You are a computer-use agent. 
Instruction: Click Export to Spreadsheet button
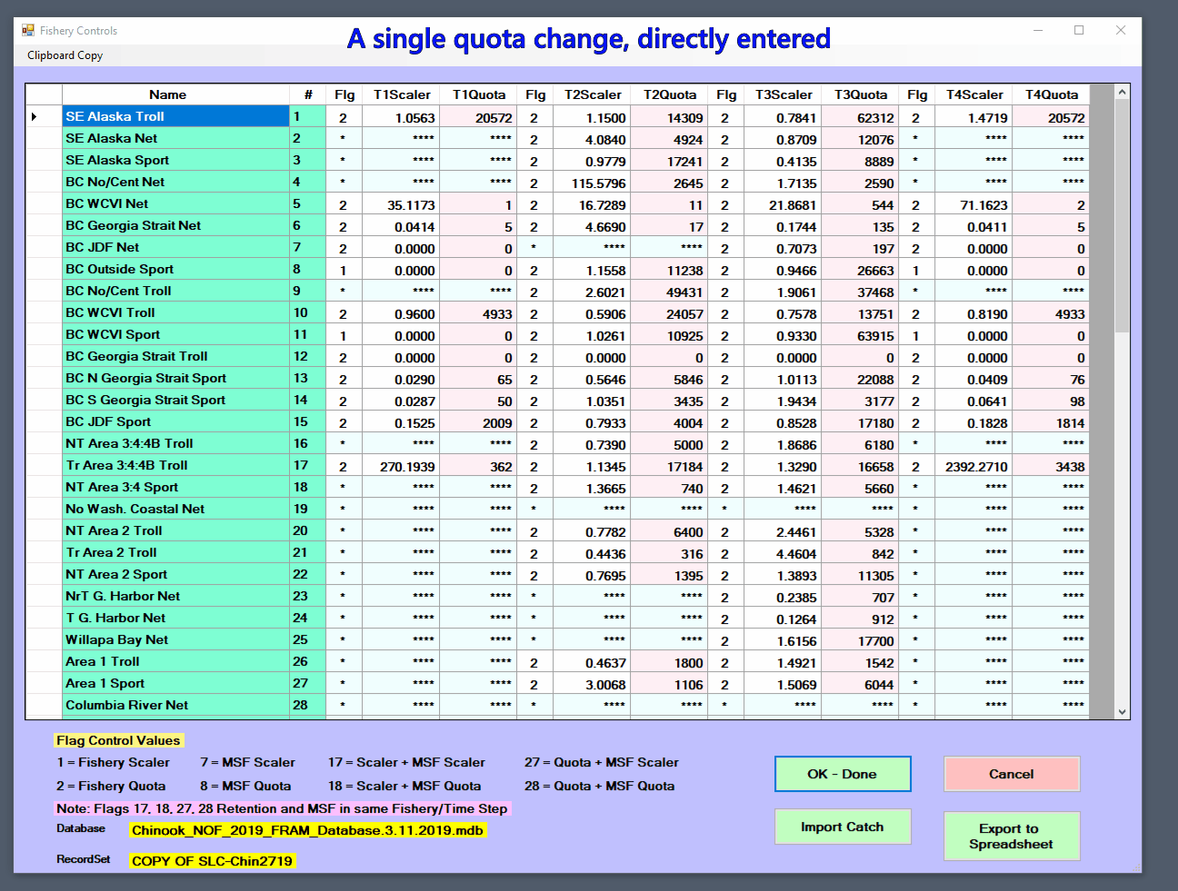coord(1012,836)
